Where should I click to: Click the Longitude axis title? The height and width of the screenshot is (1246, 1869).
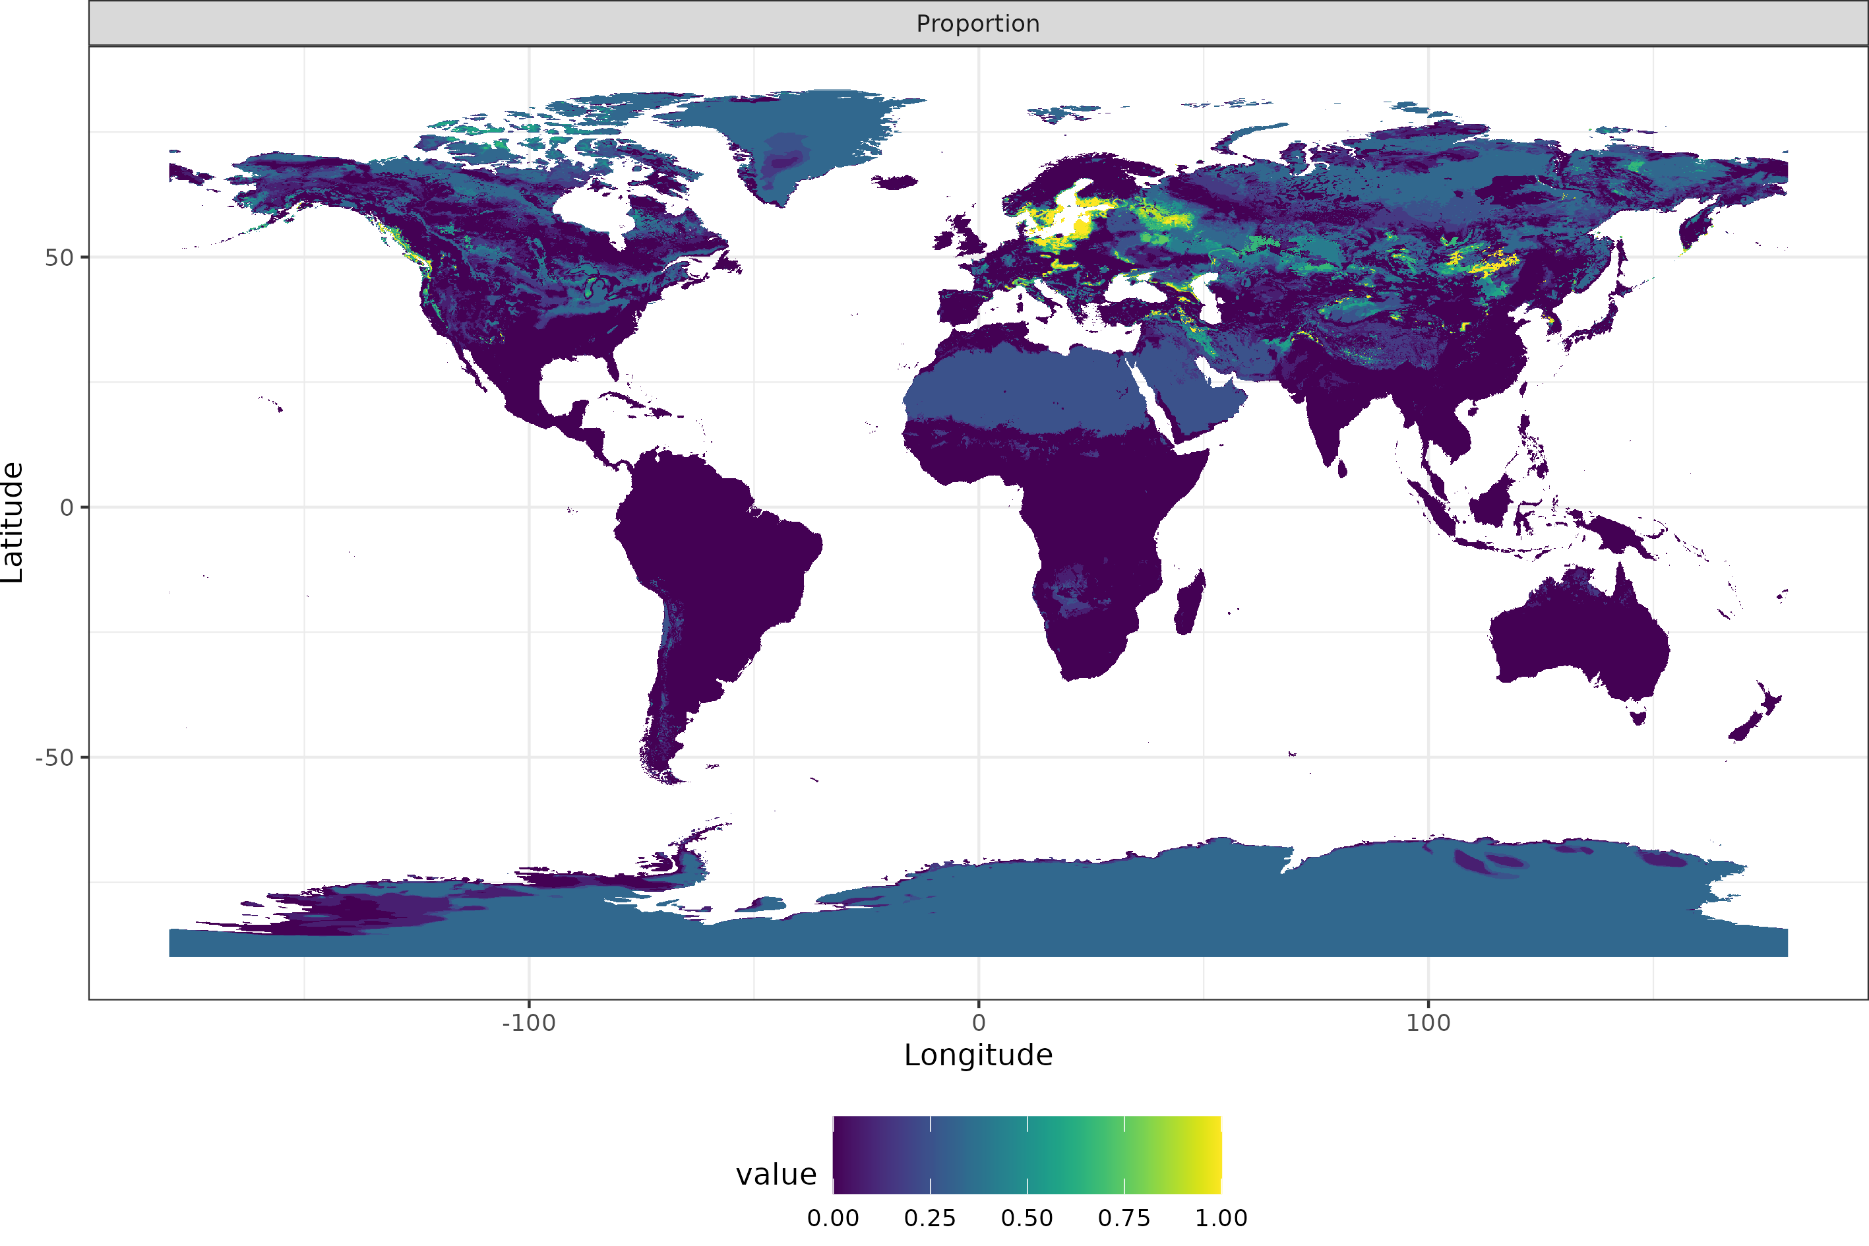[x=978, y=1055]
